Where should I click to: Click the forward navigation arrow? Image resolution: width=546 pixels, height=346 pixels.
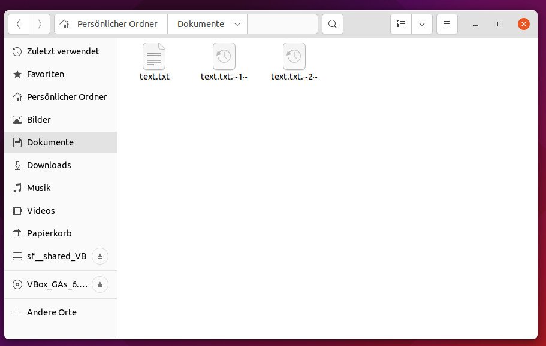(40, 24)
